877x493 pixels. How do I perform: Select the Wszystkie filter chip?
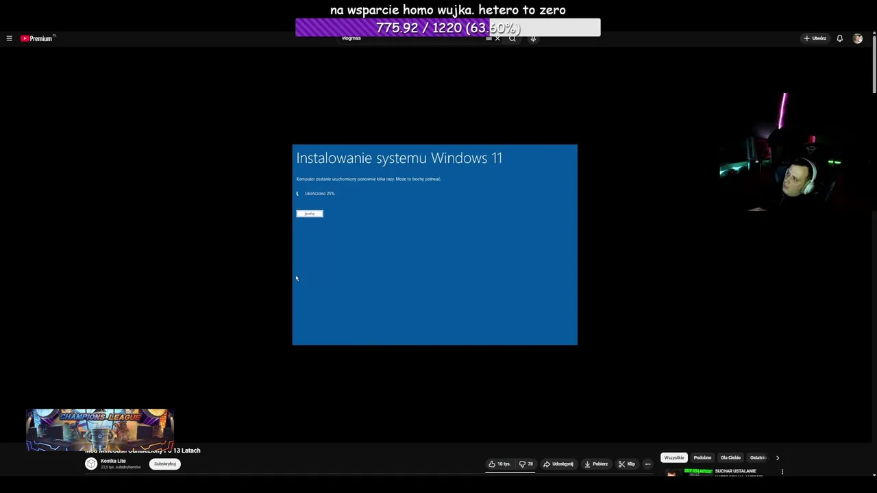(674, 457)
